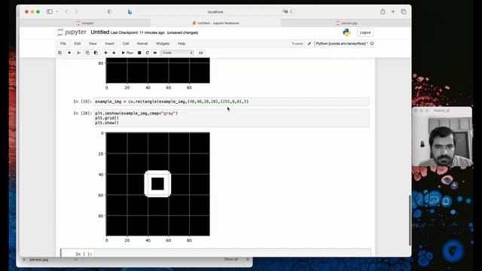Switch to the images browser tab
The height and width of the screenshot is (271, 482).
(x=85, y=23)
